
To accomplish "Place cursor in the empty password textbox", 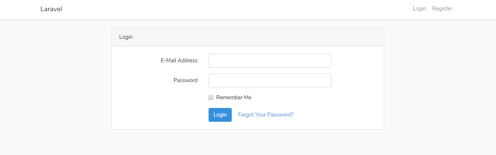I will tap(270, 80).
